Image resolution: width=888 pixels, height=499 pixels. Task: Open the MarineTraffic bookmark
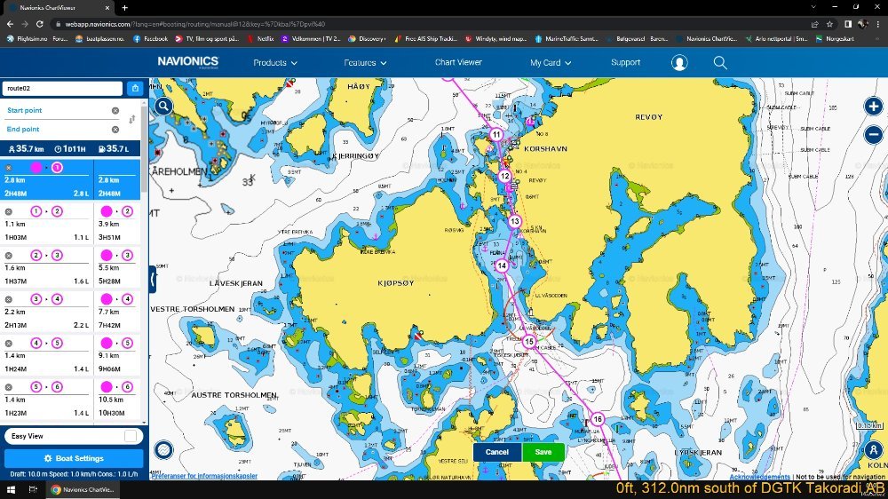click(567, 39)
